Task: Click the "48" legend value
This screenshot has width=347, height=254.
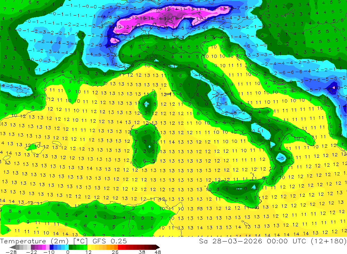Action: pos(158,252)
